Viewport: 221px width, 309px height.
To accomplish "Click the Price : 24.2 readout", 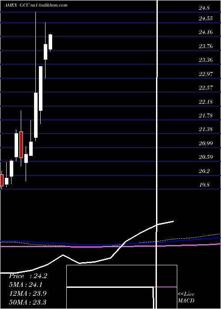I will click(28, 276).
